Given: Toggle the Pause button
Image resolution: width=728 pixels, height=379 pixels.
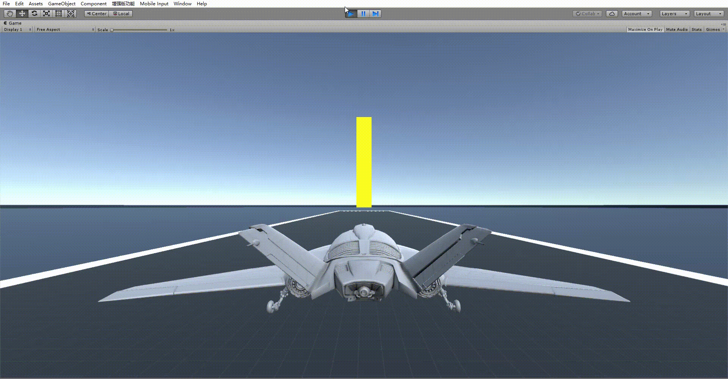Looking at the screenshot, I should coord(363,13).
